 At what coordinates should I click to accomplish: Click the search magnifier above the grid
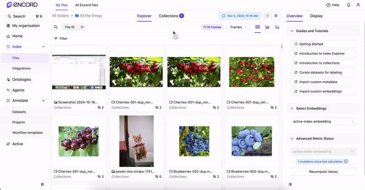56,27
